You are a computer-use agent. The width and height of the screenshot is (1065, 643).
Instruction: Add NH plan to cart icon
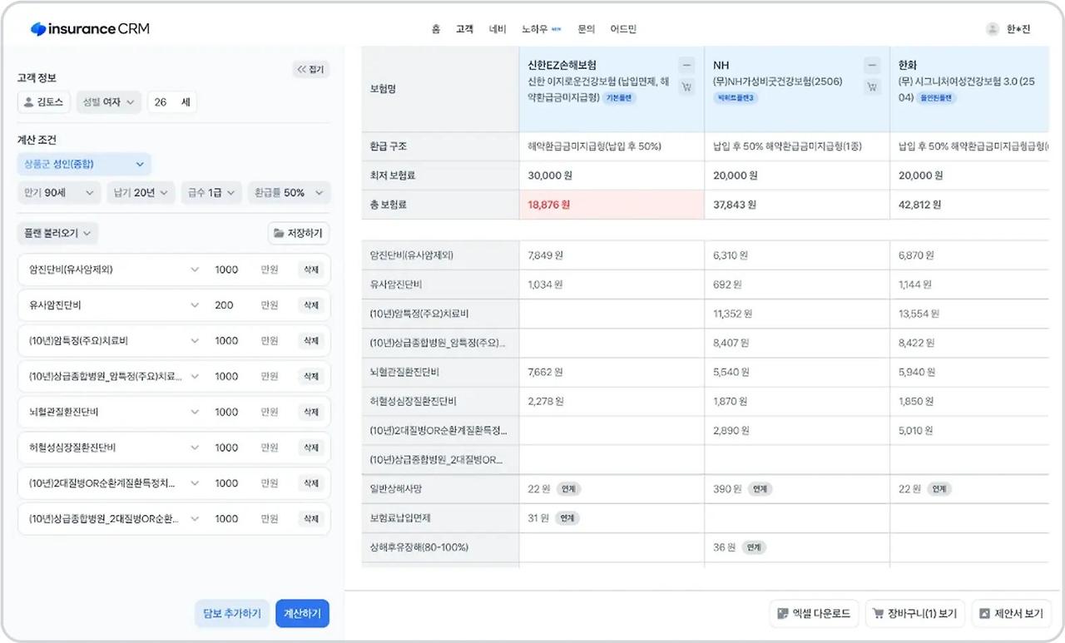point(871,87)
